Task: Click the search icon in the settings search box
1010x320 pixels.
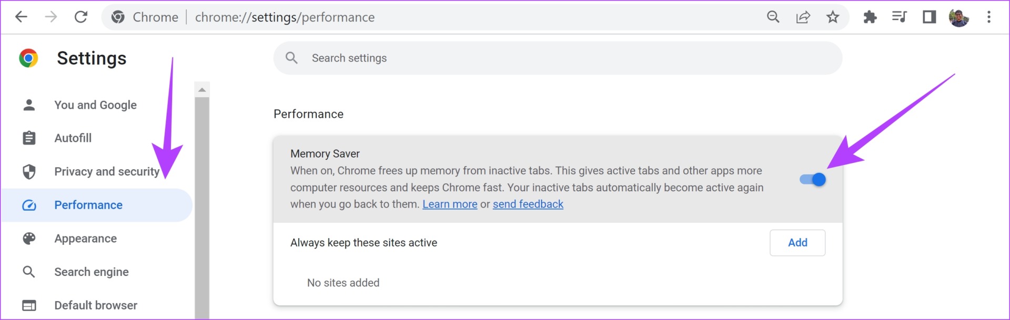Action: [x=292, y=58]
